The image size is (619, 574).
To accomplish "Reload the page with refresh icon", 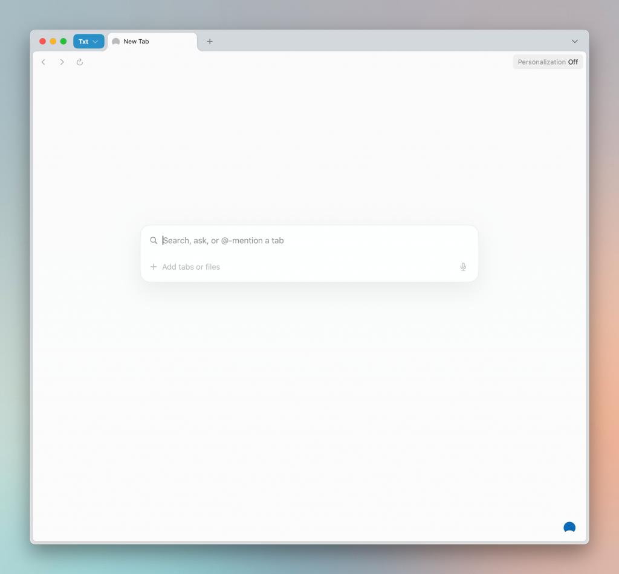I will (x=80, y=62).
